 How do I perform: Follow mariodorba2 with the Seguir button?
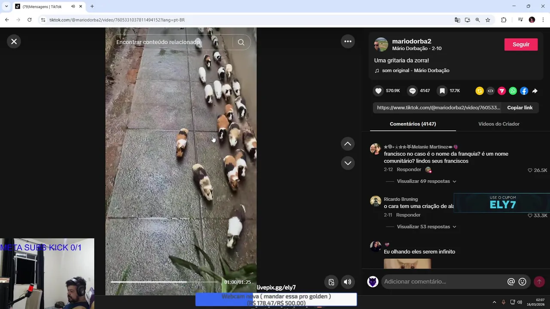click(x=521, y=44)
